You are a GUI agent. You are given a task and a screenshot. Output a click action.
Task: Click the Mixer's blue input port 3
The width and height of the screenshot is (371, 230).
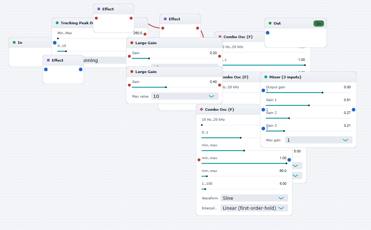point(263,129)
